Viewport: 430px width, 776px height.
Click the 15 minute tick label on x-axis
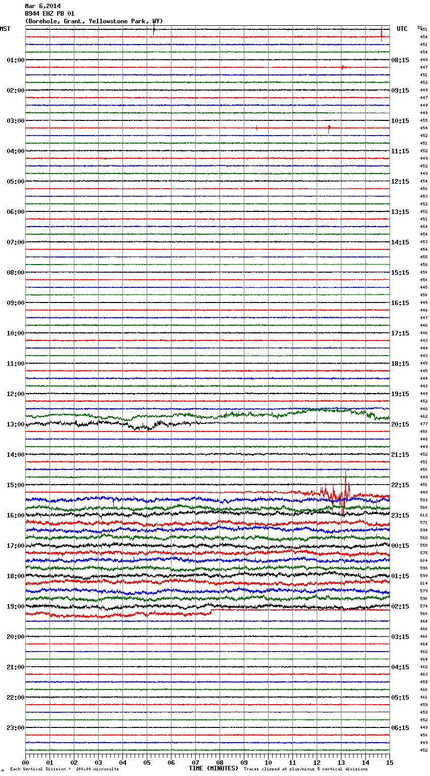(390, 763)
